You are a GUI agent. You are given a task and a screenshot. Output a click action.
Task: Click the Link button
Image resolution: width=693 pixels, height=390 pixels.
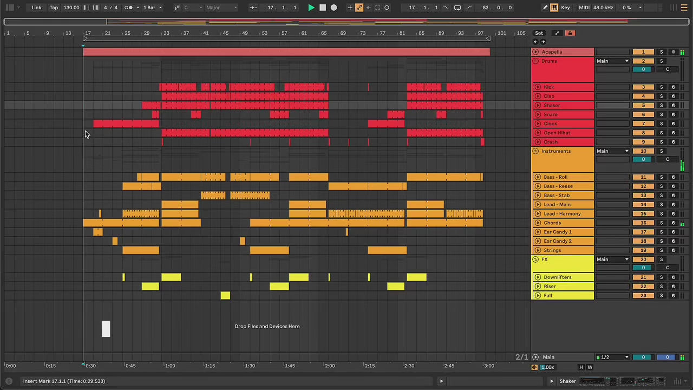pos(36,8)
